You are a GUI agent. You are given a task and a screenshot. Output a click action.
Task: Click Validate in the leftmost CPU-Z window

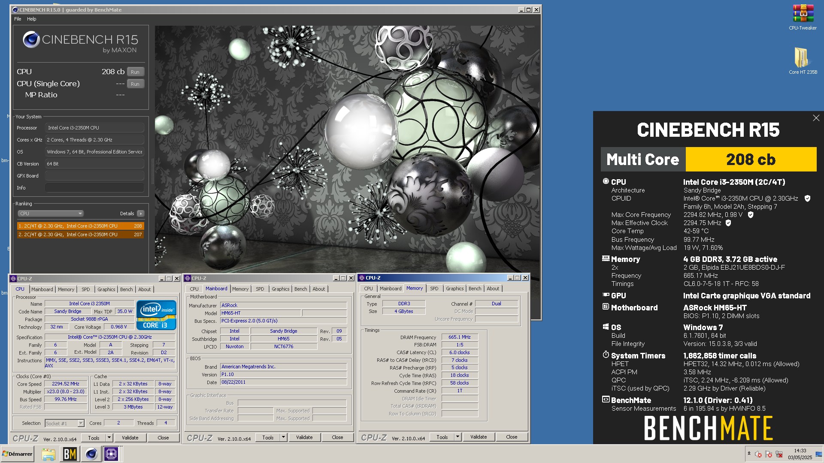click(130, 438)
